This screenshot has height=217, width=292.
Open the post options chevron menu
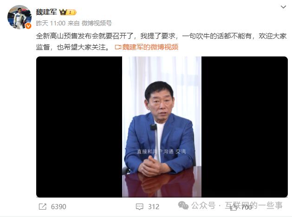pos(283,7)
